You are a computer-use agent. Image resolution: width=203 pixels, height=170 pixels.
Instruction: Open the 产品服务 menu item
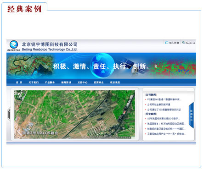[50, 82]
